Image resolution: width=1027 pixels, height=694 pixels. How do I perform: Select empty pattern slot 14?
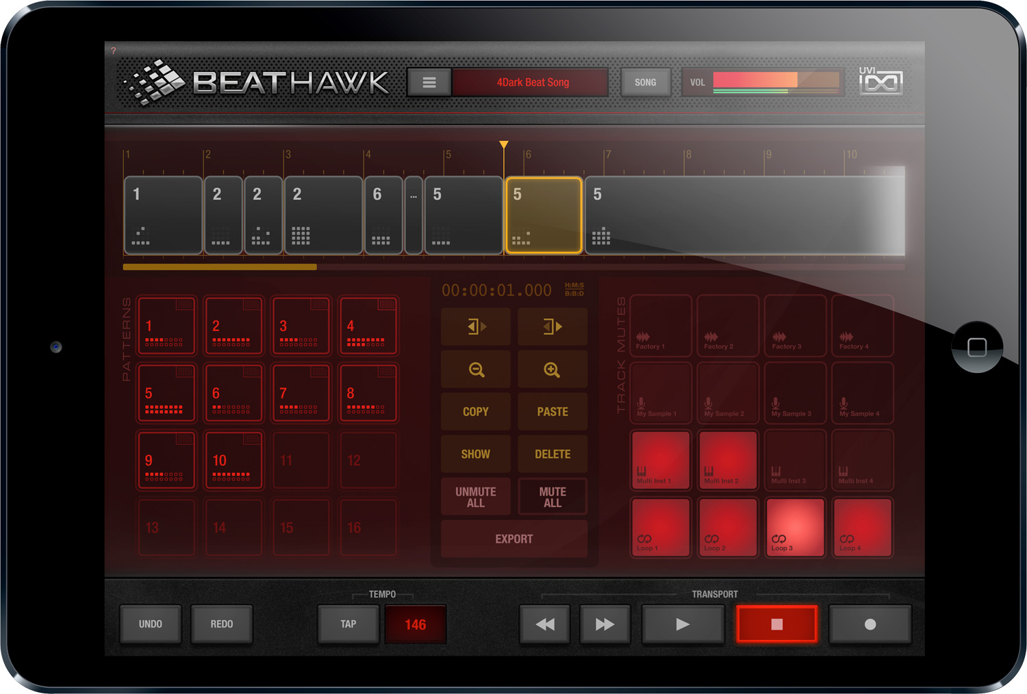point(233,527)
